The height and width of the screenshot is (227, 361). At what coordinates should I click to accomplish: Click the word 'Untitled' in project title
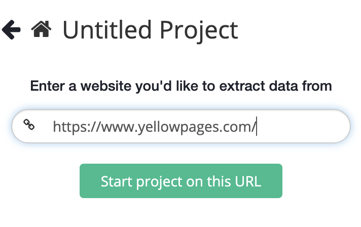pos(107,30)
